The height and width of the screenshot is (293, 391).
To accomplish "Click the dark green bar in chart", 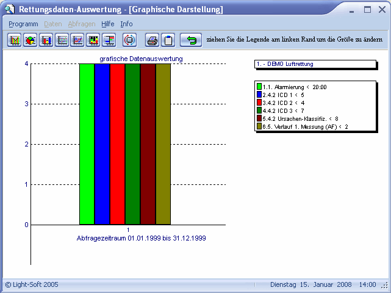I will pos(132,144).
